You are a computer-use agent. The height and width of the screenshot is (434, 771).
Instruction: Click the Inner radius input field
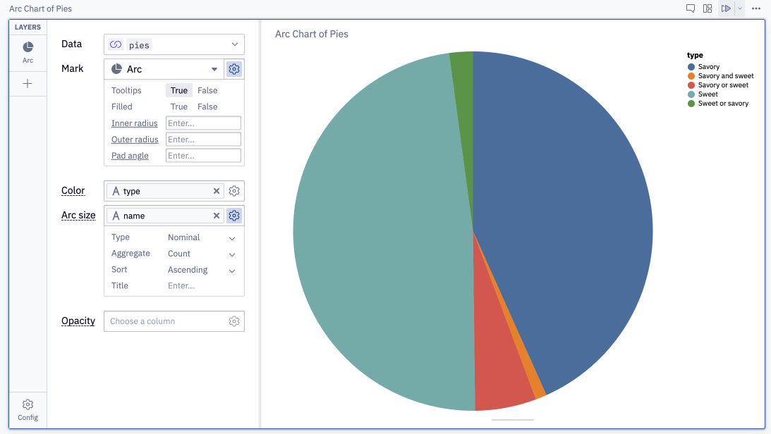204,123
